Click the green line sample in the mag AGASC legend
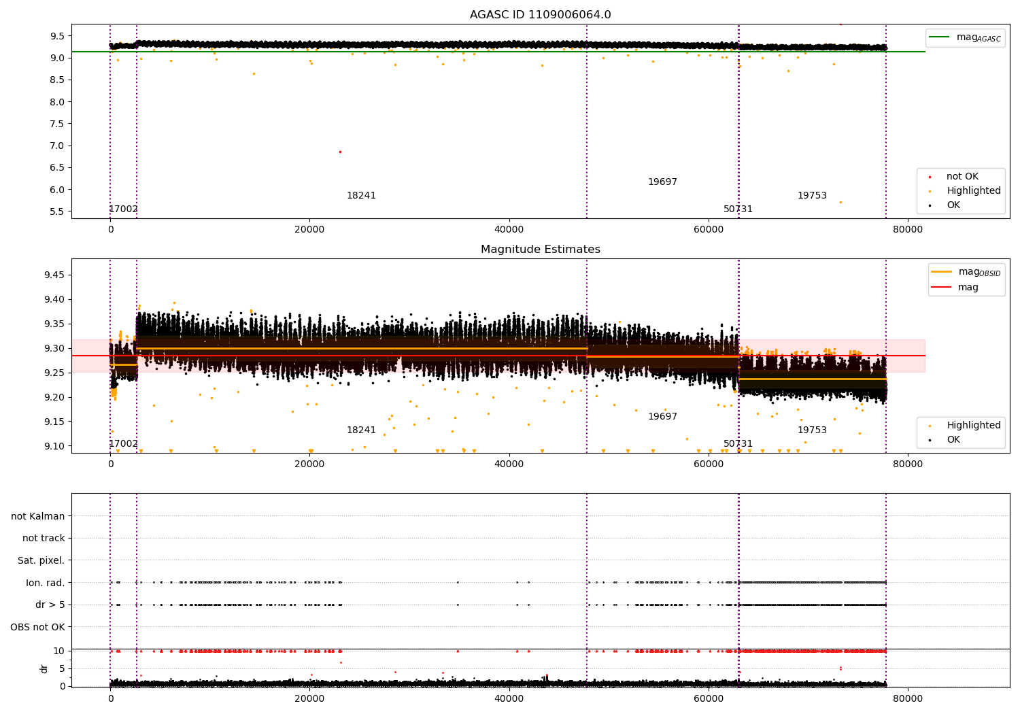Viewport: 1020px width, 714px height. pos(940,37)
